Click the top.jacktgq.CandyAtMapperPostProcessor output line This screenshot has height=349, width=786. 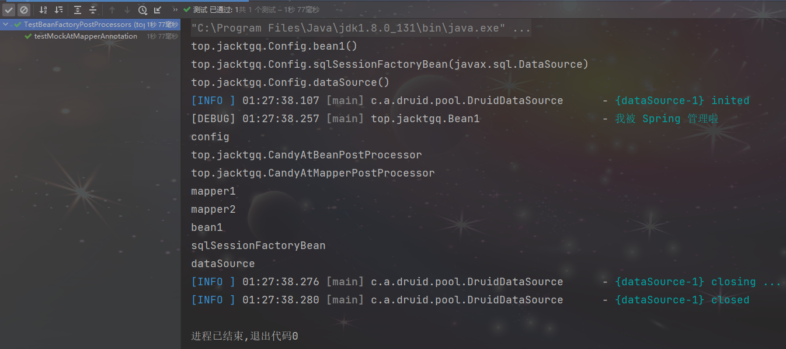313,173
